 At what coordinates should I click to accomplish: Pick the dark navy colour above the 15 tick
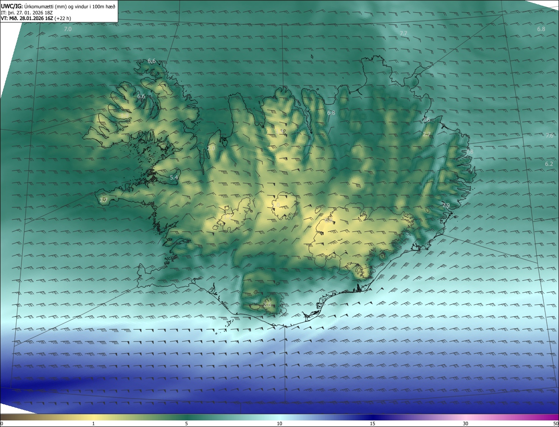373,417
